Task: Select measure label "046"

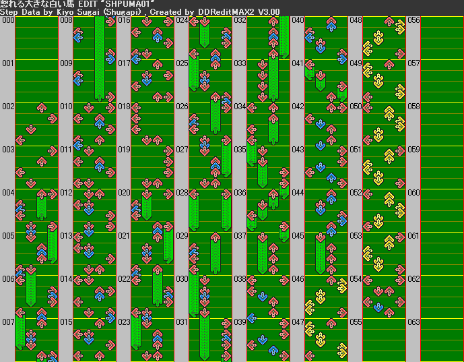Action: click(298, 279)
